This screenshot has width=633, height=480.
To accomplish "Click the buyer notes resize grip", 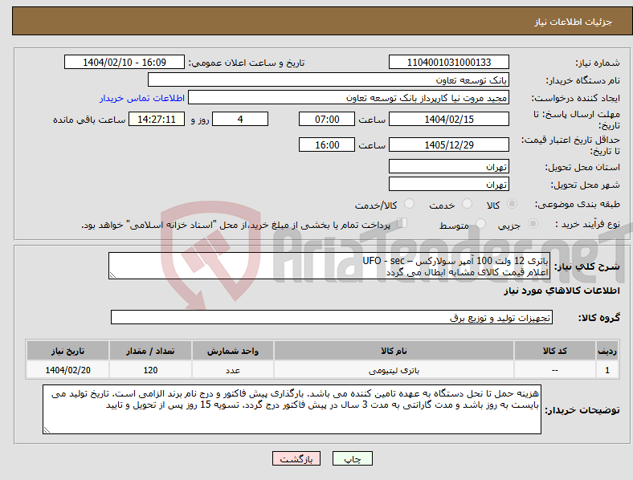I will click(47, 430).
